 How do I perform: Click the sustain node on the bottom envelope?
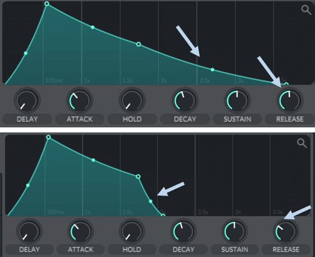click(138, 177)
